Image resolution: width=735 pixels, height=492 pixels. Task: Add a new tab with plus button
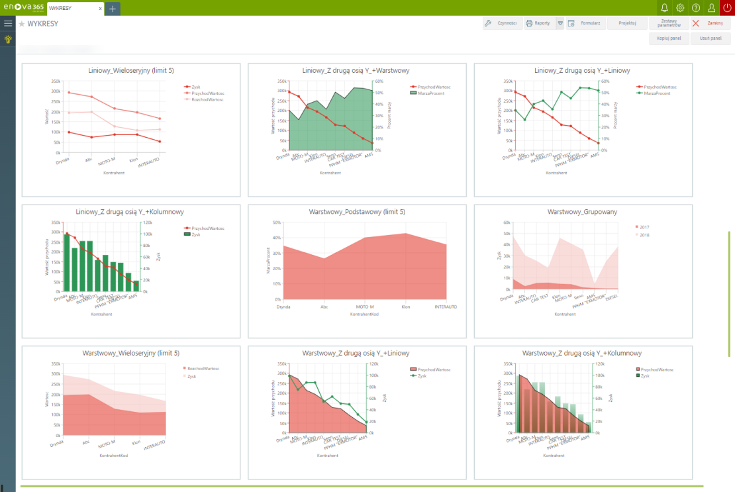click(x=113, y=9)
